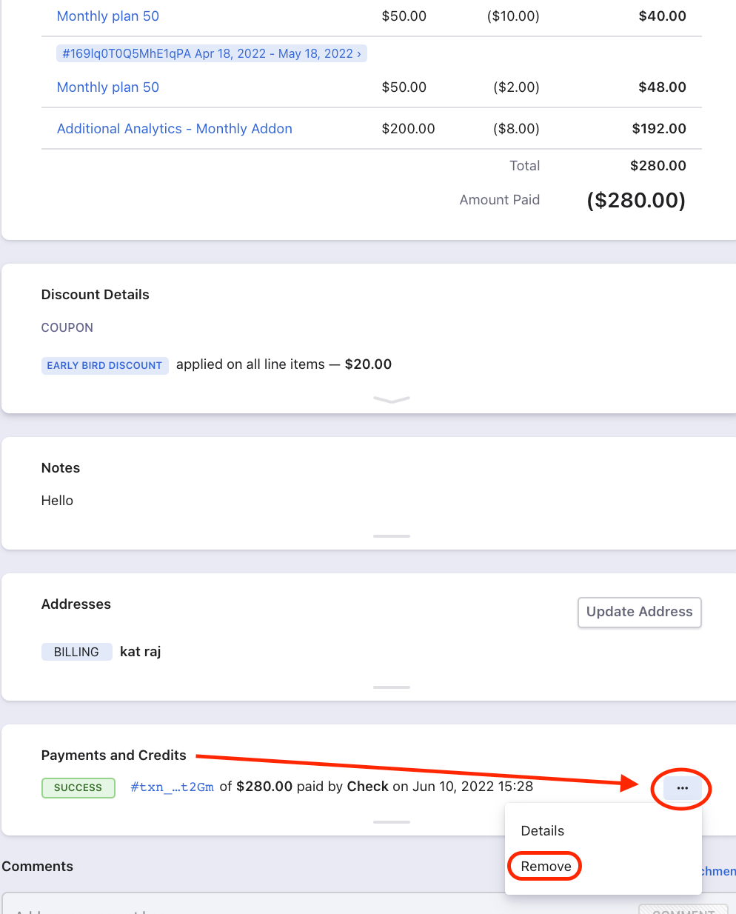
Task: Expand the Discount Details section chevron
Action: [x=392, y=400]
